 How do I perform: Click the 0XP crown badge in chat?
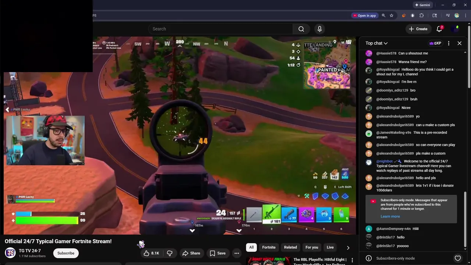(435, 43)
